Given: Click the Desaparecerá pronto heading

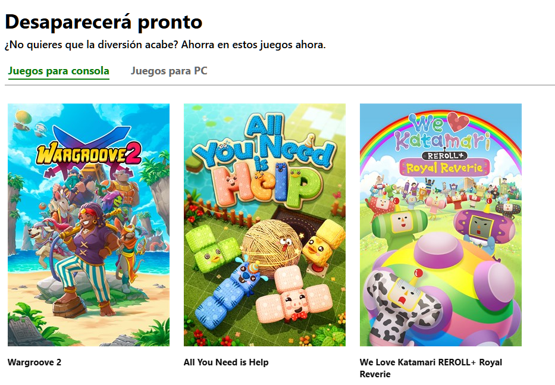Looking at the screenshot, I should pyautogui.click(x=104, y=21).
